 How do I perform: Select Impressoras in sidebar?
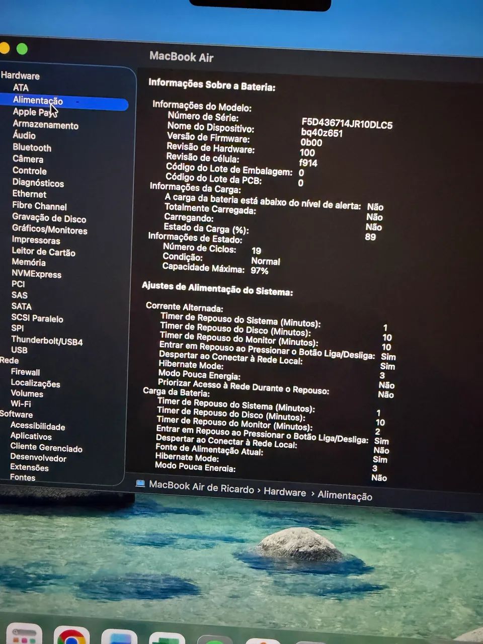point(36,240)
